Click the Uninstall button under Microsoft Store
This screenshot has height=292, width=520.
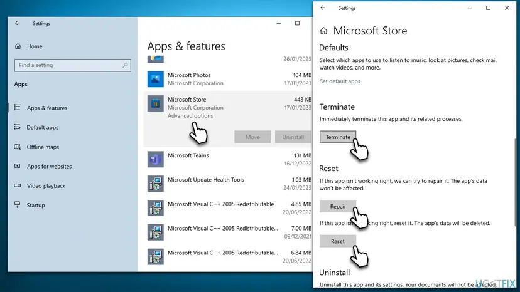(x=293, y=137)
